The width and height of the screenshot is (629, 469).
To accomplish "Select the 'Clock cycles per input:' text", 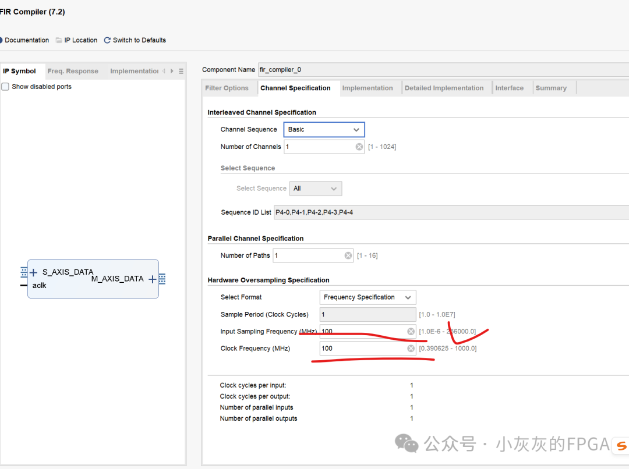I will (x=253, y=385).
